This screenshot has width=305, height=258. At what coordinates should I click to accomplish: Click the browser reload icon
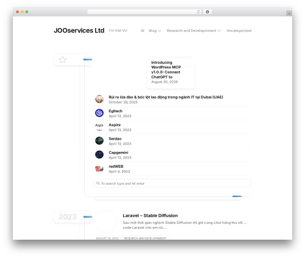198,12
